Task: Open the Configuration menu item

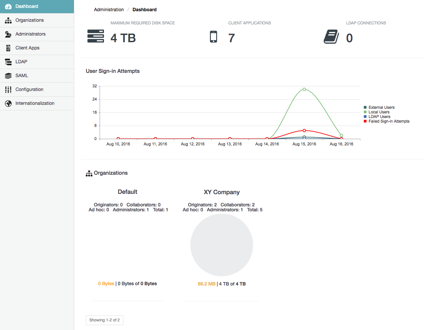Action: [29, 89]
